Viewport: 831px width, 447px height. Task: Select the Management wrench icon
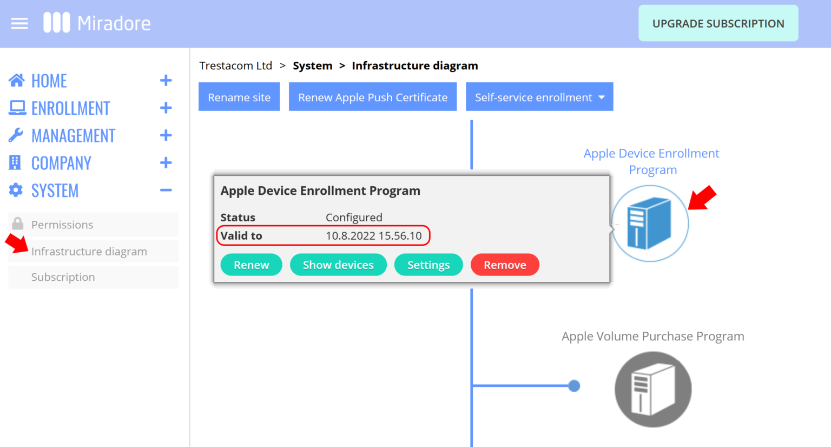17,135
